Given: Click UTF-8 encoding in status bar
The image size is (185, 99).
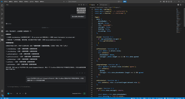Looking at the screenshot, I should point(149,98).
